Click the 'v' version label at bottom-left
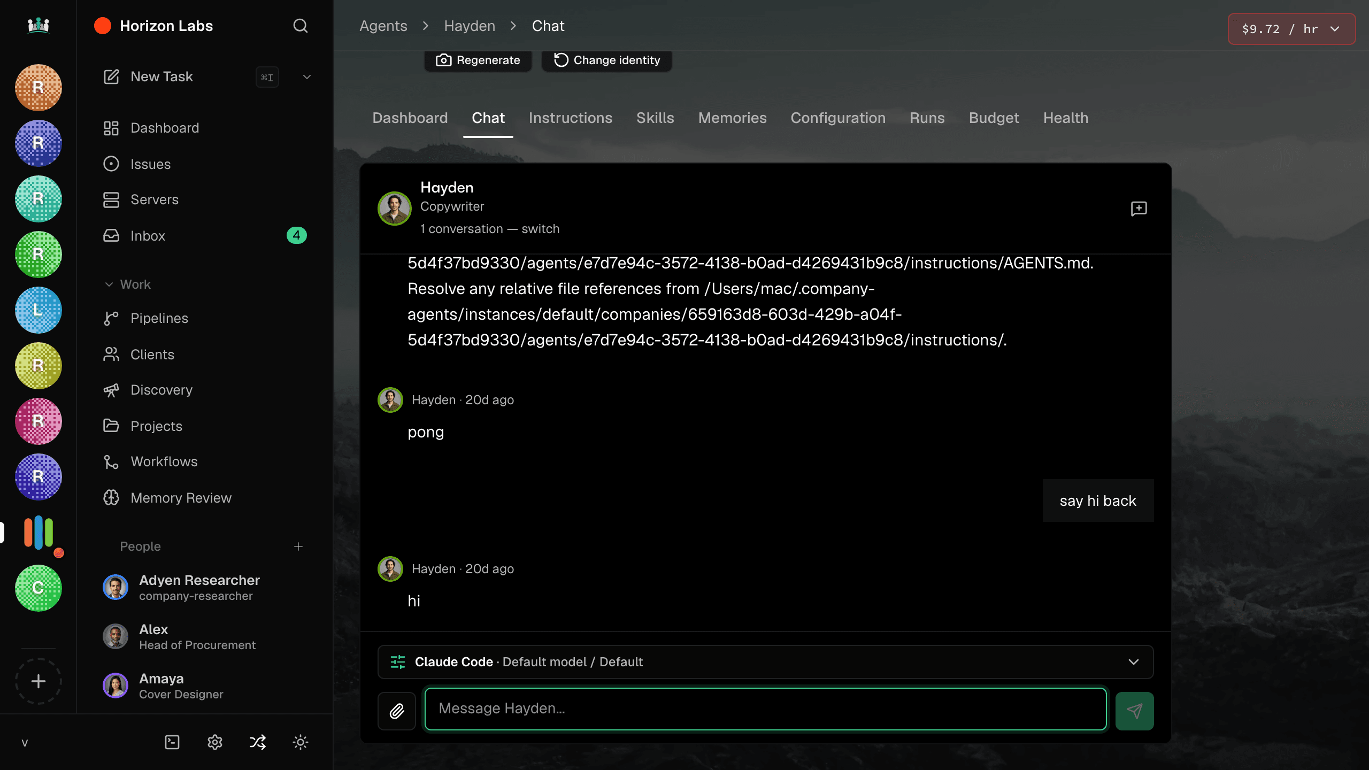 click(25, 743)
